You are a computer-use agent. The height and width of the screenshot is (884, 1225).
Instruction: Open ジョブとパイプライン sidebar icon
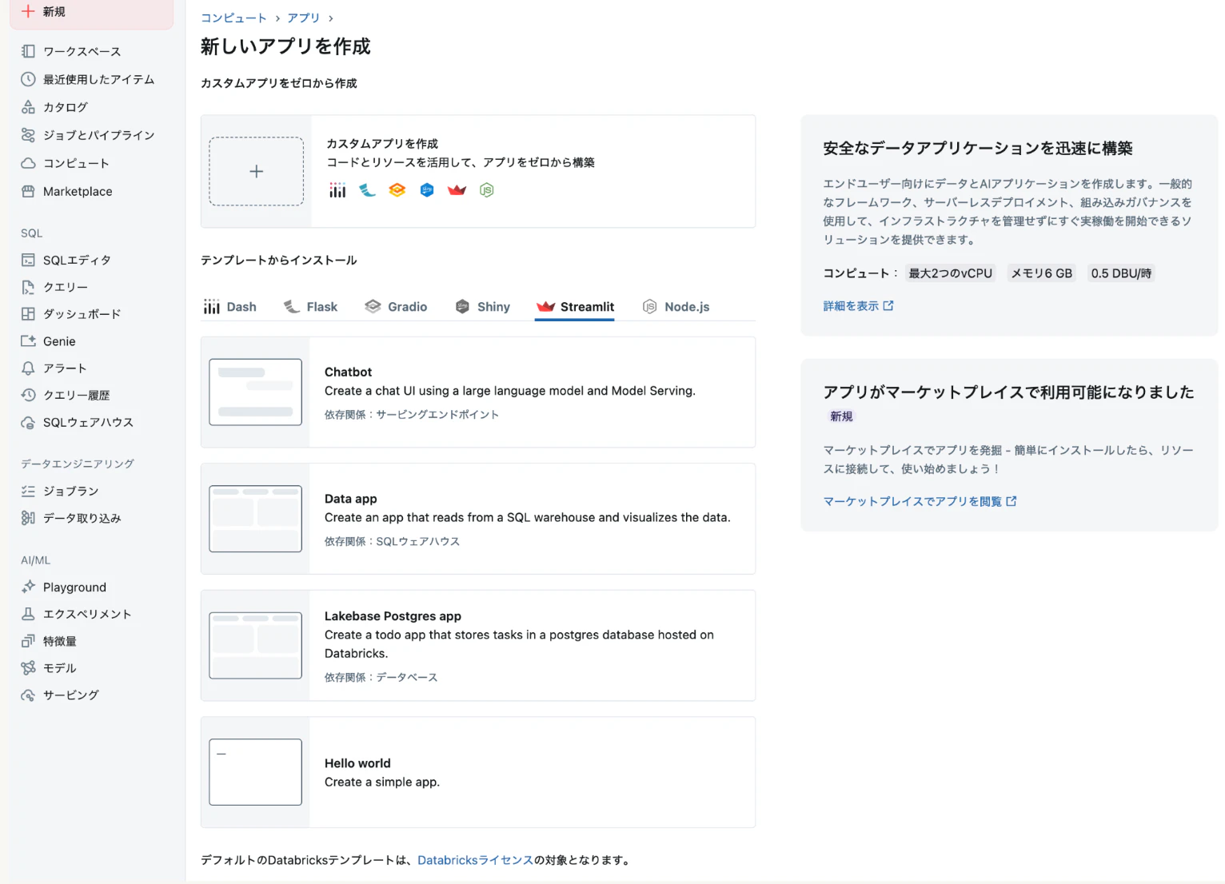point(28,135)
